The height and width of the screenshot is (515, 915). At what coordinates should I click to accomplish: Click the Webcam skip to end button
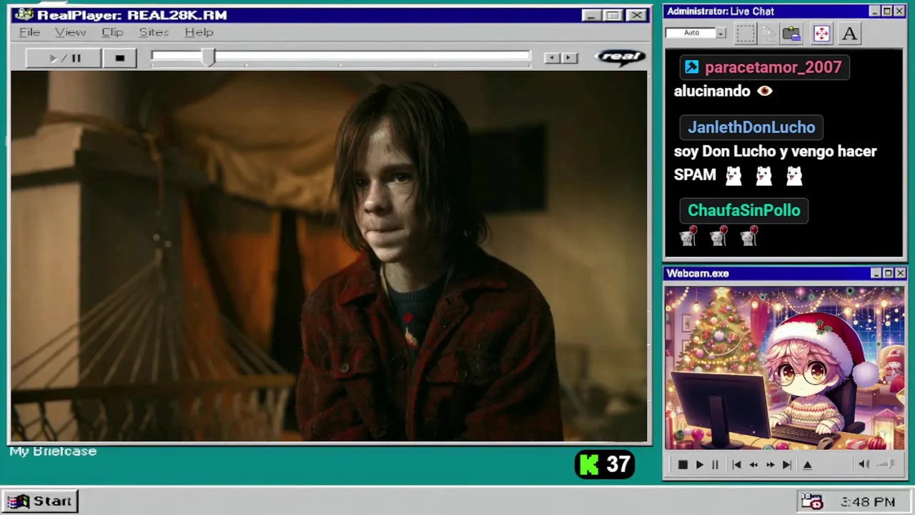786,465
